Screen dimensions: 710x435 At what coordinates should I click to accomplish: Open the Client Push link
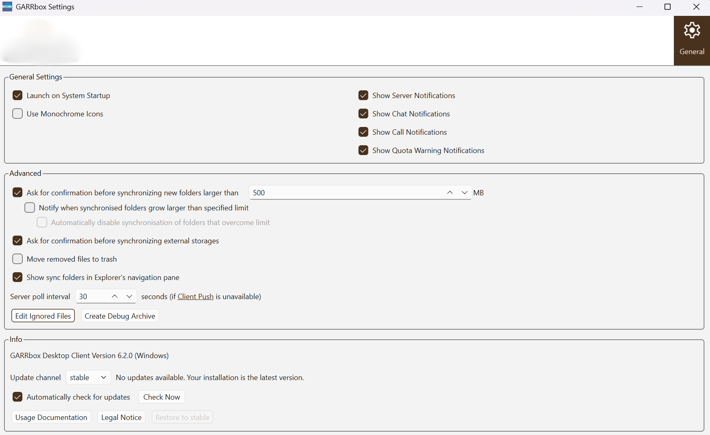pos(195,296)
